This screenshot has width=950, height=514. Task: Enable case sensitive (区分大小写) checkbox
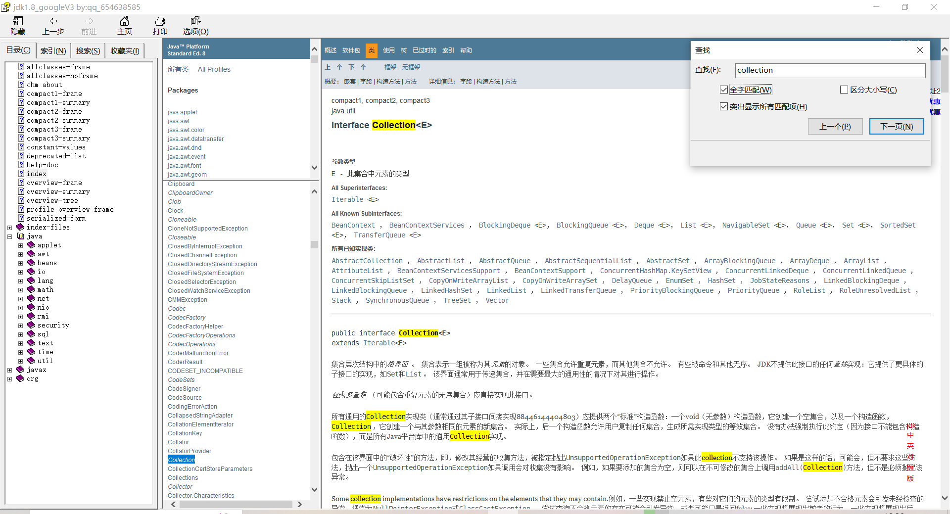click(x=844, y=90)
